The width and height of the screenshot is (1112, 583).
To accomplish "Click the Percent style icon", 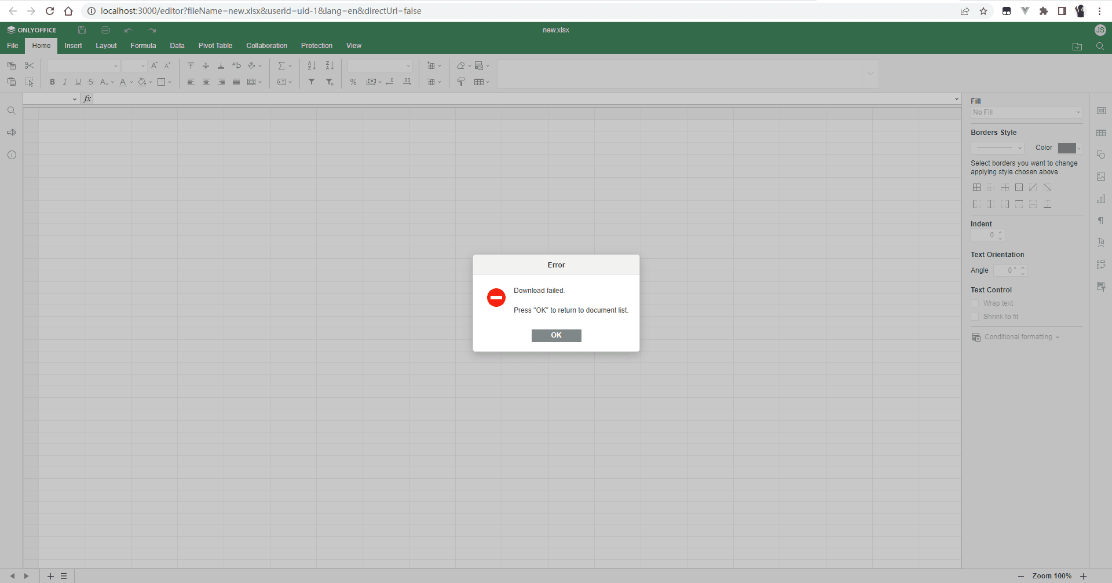I will pos(353,82).
